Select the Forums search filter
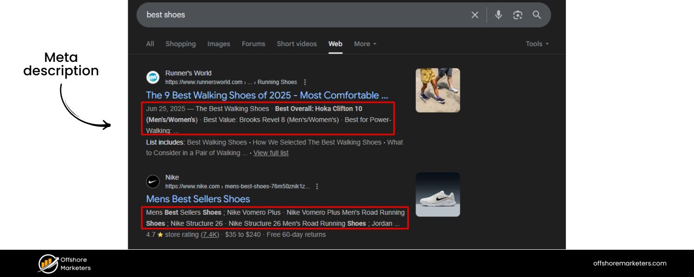Screen dimensions: 694x277 tap(253, 43)
